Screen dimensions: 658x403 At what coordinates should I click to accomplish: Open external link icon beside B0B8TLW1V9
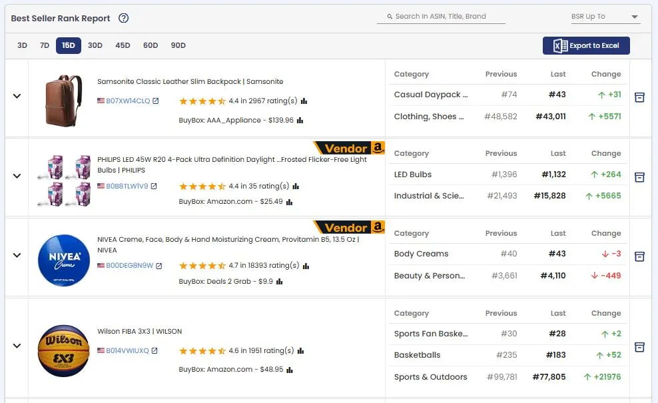pyautogui.click(x=154, y=186)
